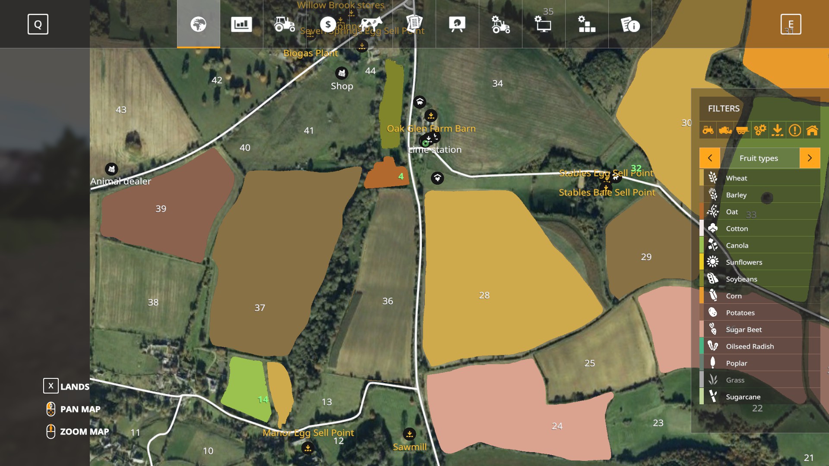The height and width of the screenshot is (466, 829).
Task: Open the vehicles tractor tab
Action: (x=285, y=24)
